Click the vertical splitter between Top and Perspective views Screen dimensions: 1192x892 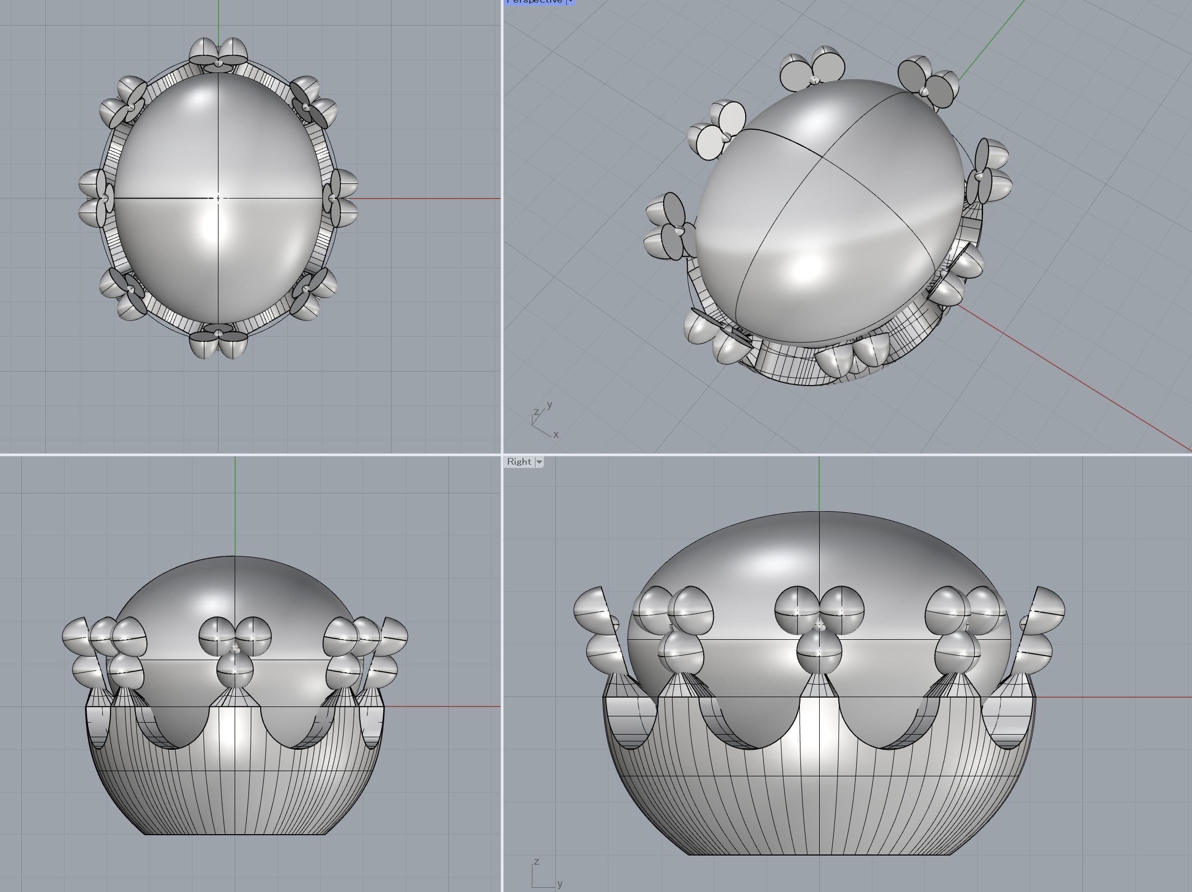click(502, 226)
